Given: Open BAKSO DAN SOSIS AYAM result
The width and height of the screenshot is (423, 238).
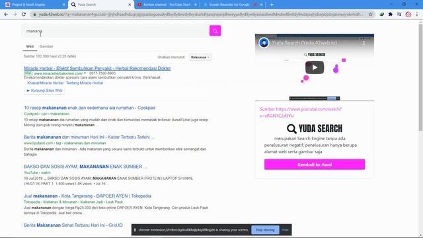Looking at the screenshot, I should [x=85, y=167].
